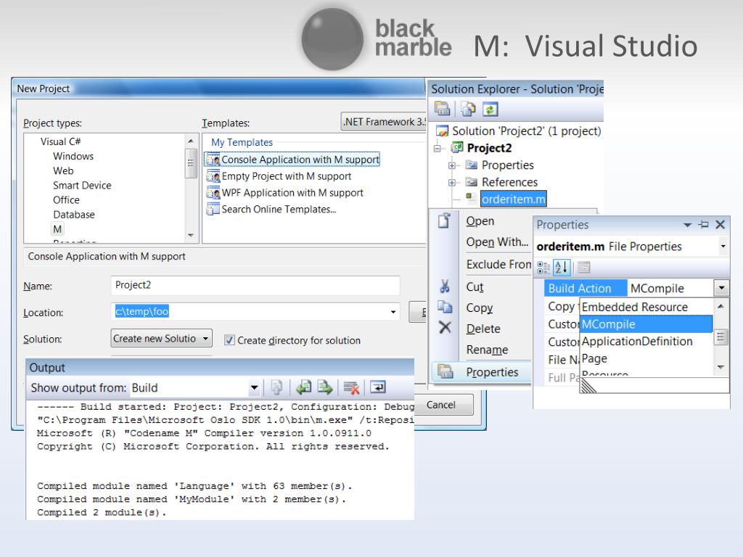The image size is (743, 557).
Task: Open the Show output from Build dropdown
Action: point(254,388)
